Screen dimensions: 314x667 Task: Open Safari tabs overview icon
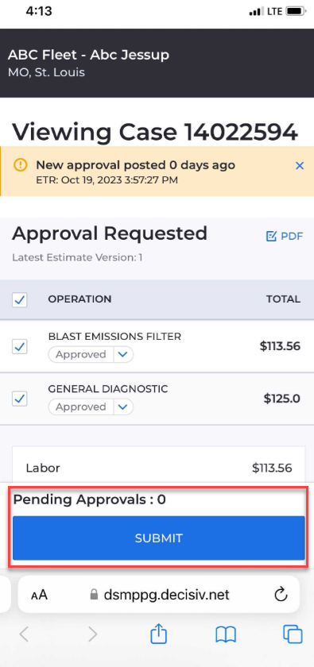pos(293,634)
